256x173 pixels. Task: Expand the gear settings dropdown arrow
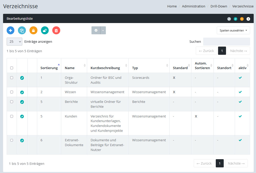103,30
